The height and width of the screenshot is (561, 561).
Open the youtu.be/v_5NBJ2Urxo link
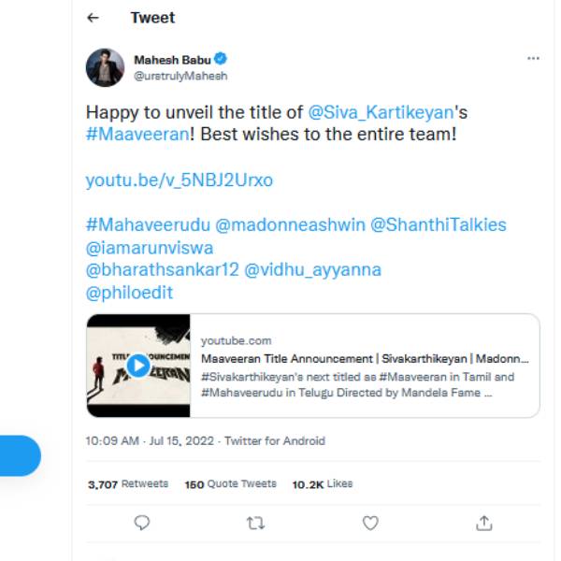pos(179,180)
